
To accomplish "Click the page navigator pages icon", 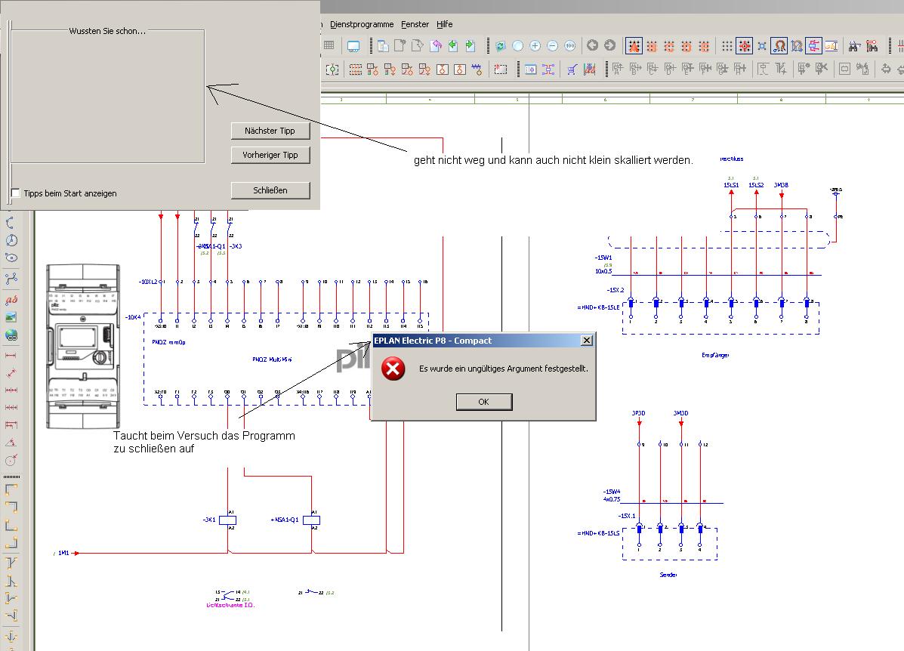I will 383,45.
